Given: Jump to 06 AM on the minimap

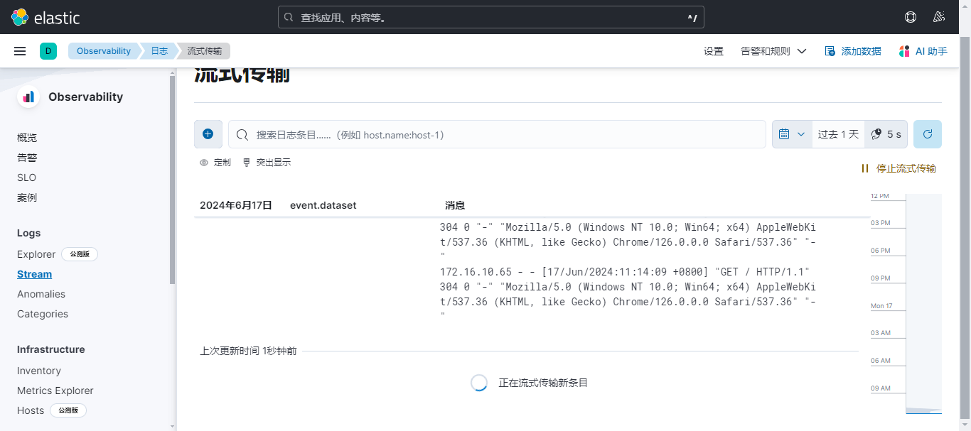Looking at the screenshot, I should [880, 361].
